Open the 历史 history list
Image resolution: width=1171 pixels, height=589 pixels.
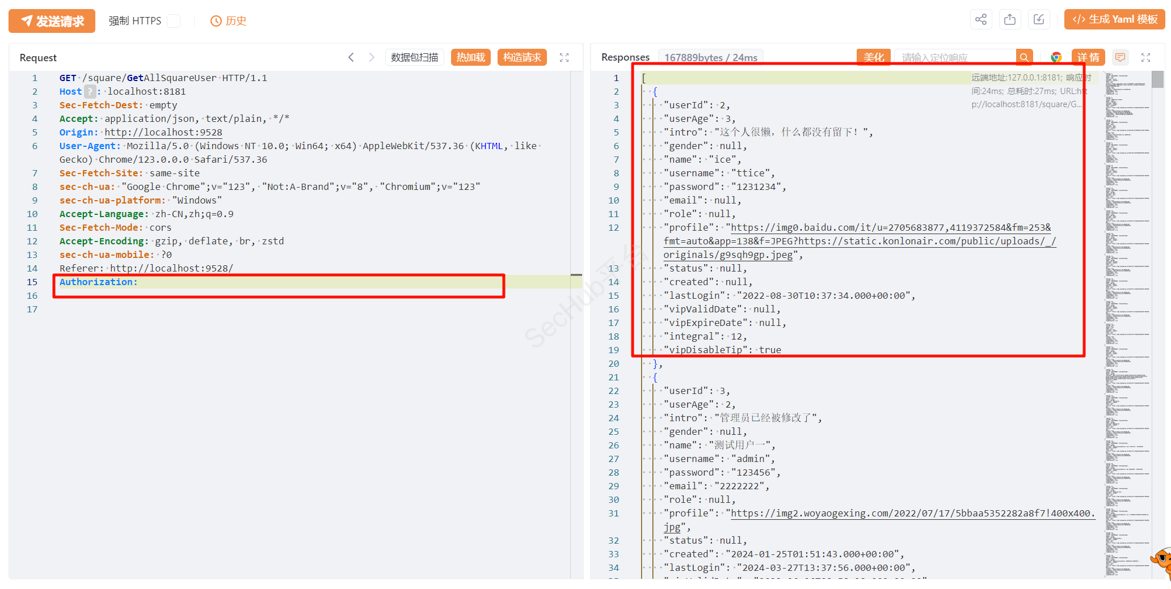tap(229, 21)
